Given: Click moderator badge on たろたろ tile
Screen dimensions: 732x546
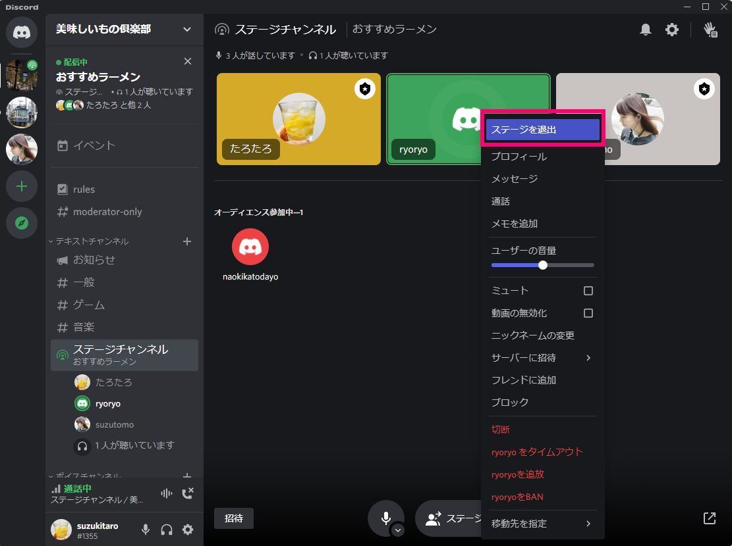Looking at the screenshot, I should coord(365,89).
